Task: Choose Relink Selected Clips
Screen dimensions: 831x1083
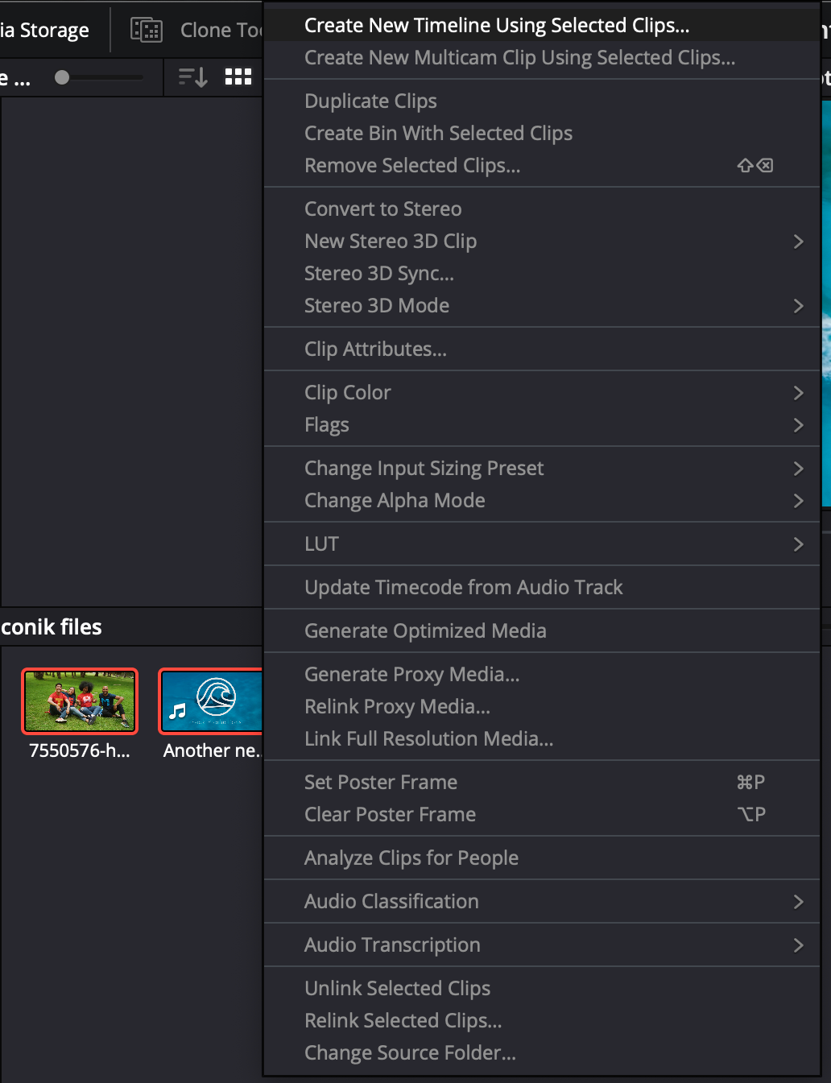Action: pyautogui.click(x=403, y=1021)
